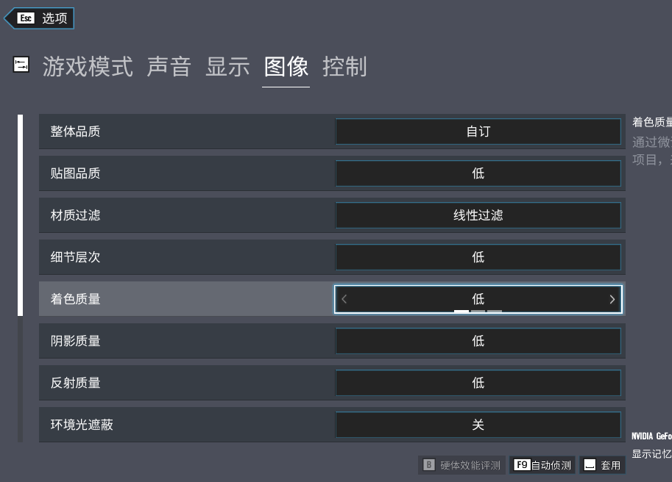Click the right arrow on 着色质量
The height and width of the screenshot is (482, 672).
coord(612,299)
